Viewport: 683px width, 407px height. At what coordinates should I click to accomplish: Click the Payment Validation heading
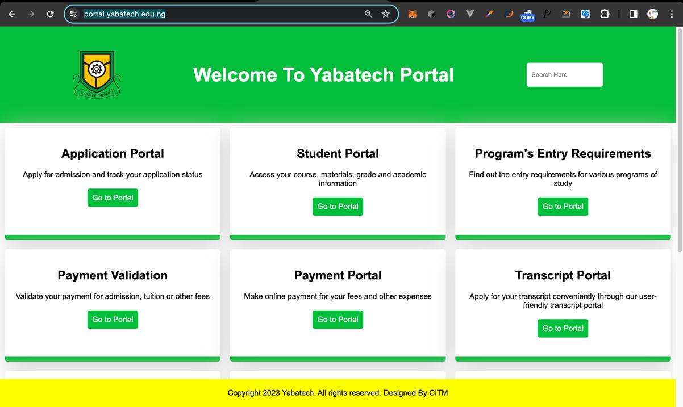[x=113, y=275]
